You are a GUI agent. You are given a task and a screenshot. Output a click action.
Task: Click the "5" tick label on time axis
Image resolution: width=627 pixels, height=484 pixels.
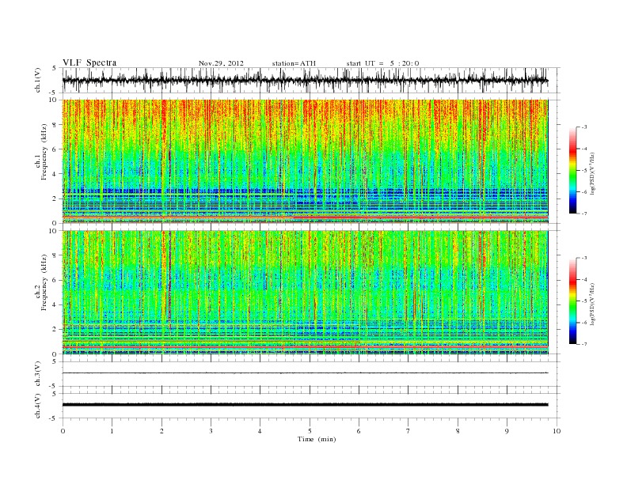[x=310, y=431]
